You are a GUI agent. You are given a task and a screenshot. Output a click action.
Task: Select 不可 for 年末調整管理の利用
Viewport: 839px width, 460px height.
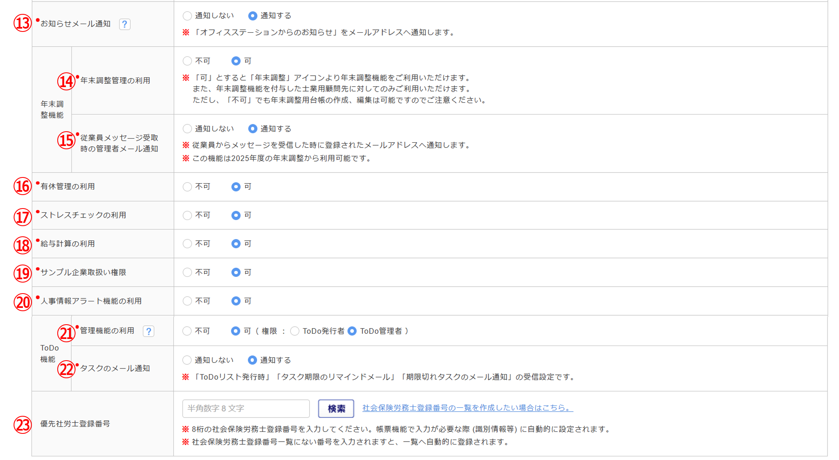pyautogui.click(x=187, y=61)
